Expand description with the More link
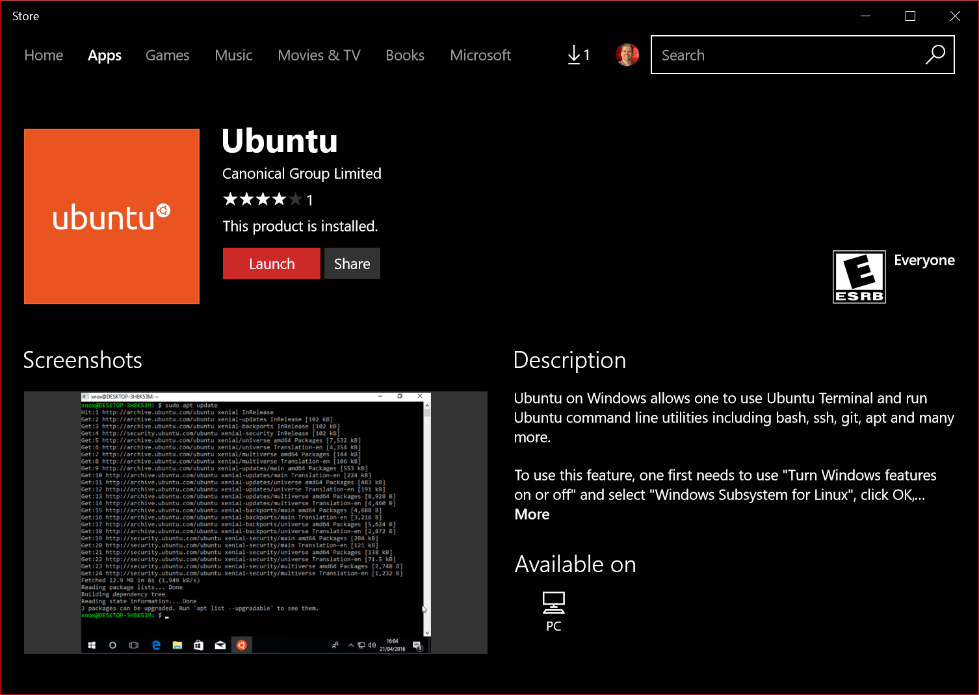 point(532,514)
